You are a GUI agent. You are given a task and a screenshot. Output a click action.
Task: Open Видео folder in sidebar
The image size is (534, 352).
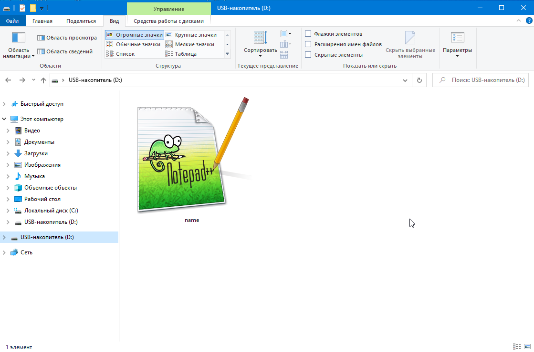click(31, 131)
